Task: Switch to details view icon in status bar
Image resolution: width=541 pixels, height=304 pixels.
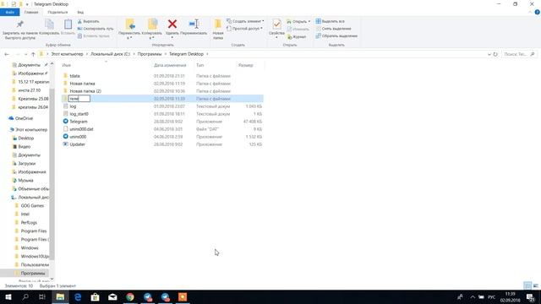Action: (x=527, y=285)
